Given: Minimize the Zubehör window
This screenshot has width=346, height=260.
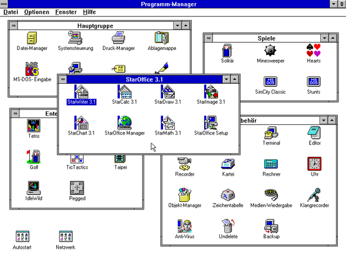Looking at the screenshot, I should pyautogui.click(x=324, y=121).
